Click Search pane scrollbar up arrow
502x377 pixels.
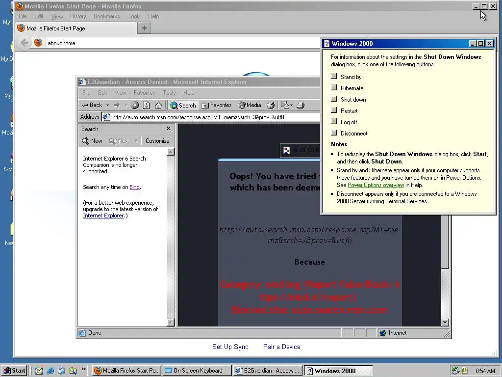click(x=171, y=152)
